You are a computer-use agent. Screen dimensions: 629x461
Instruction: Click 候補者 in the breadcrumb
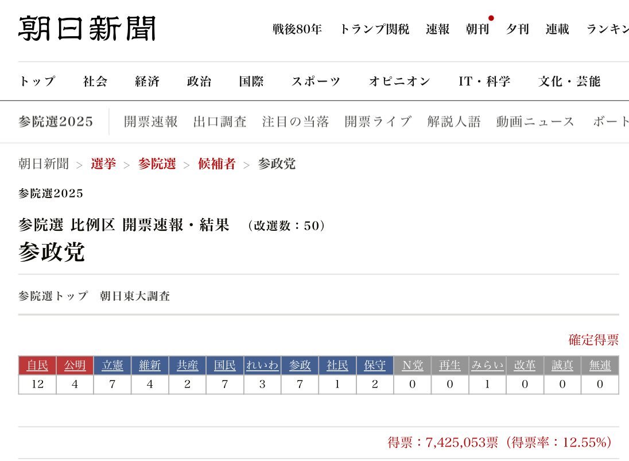(216, 164)
